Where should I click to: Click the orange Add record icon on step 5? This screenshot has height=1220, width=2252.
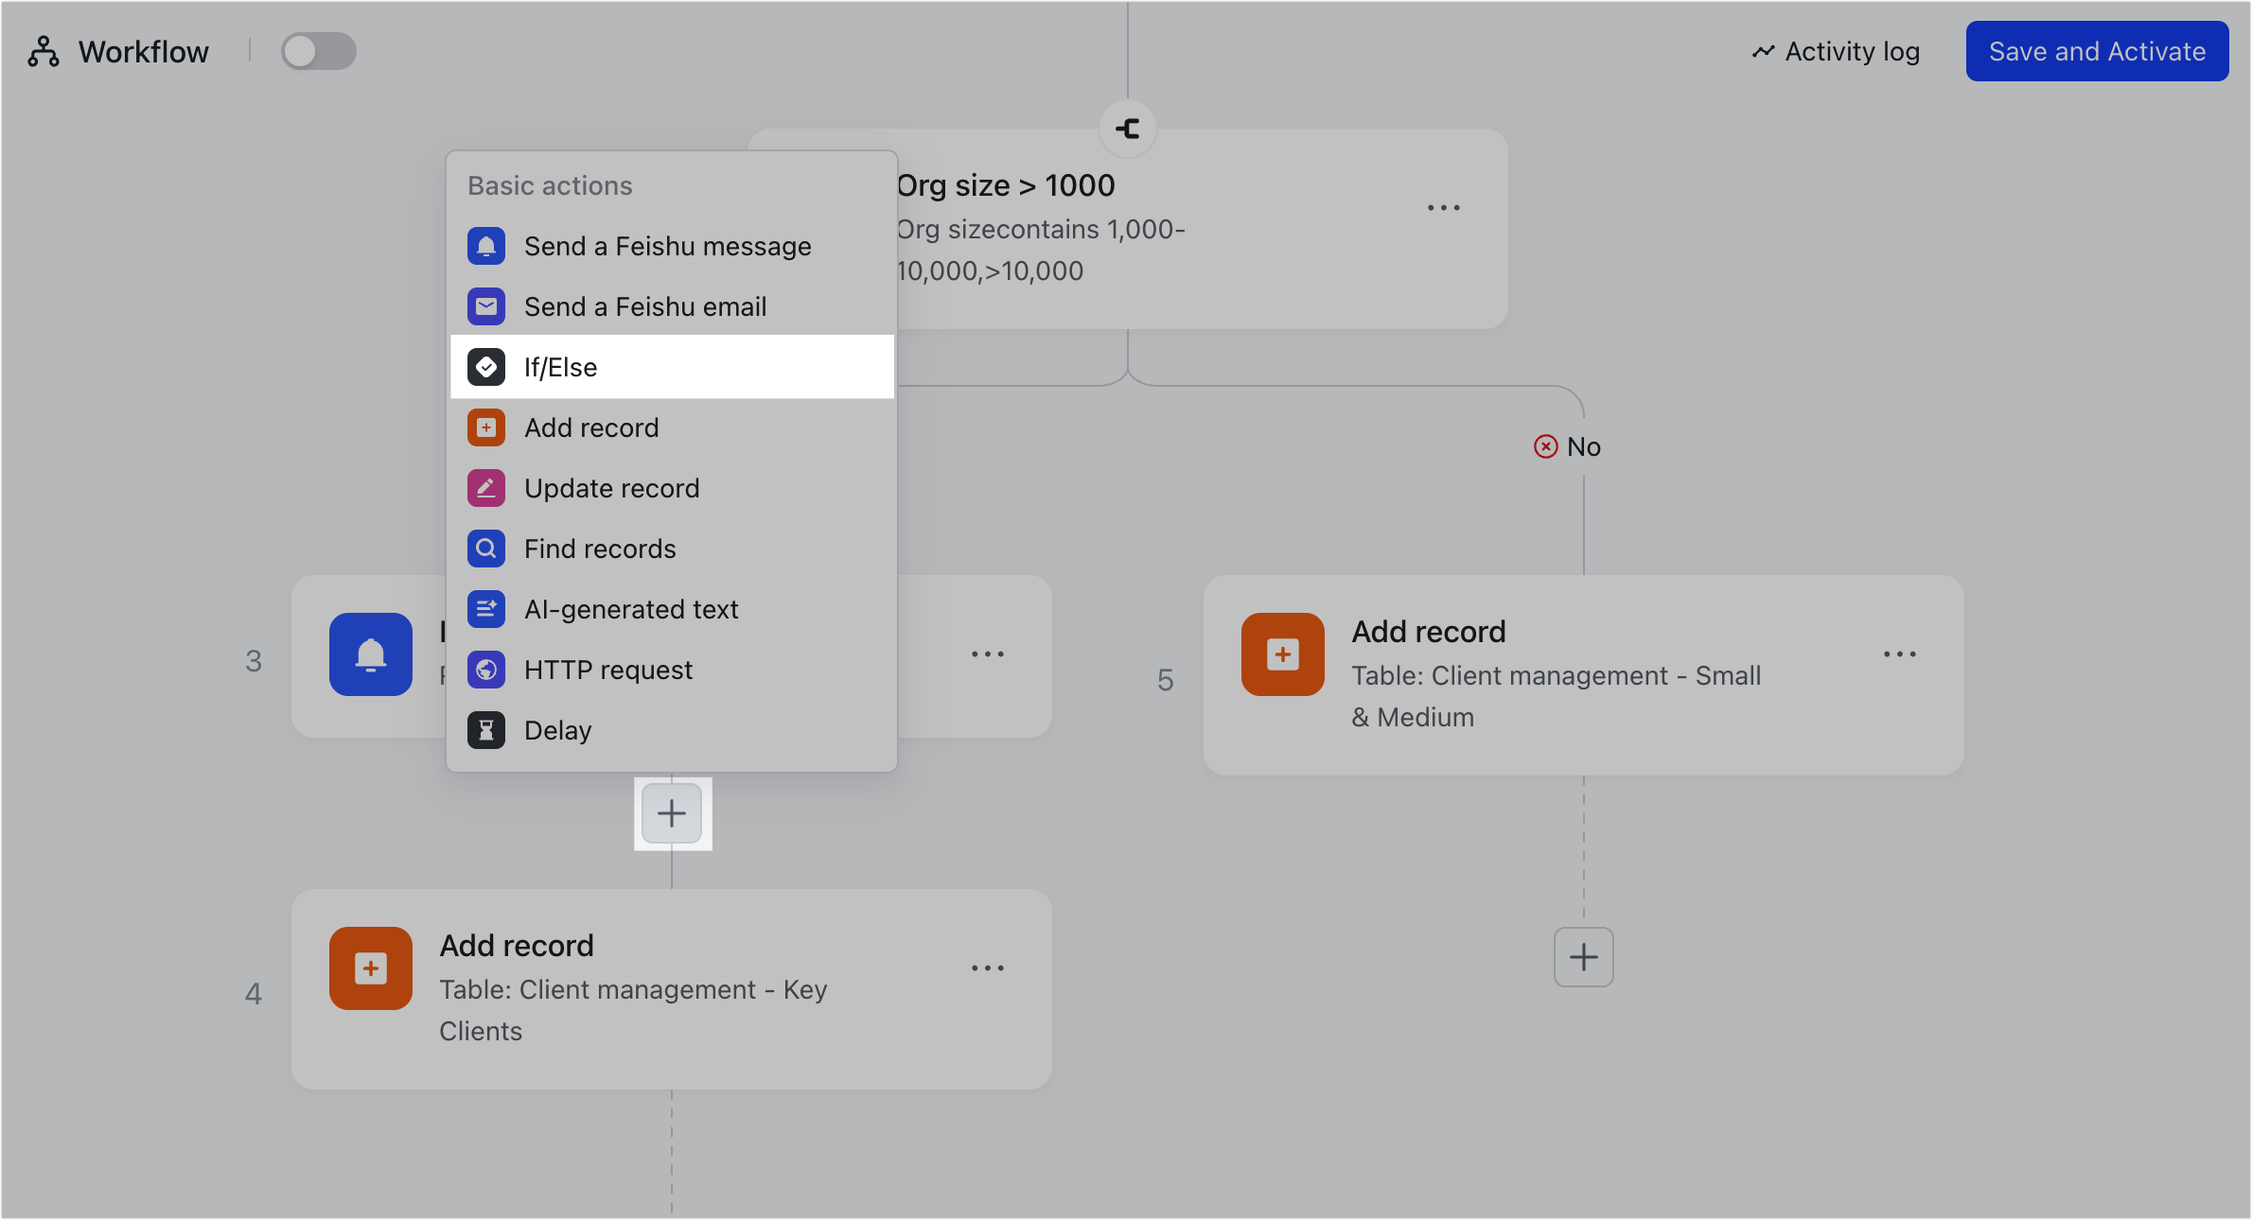tap(1282, 654)
